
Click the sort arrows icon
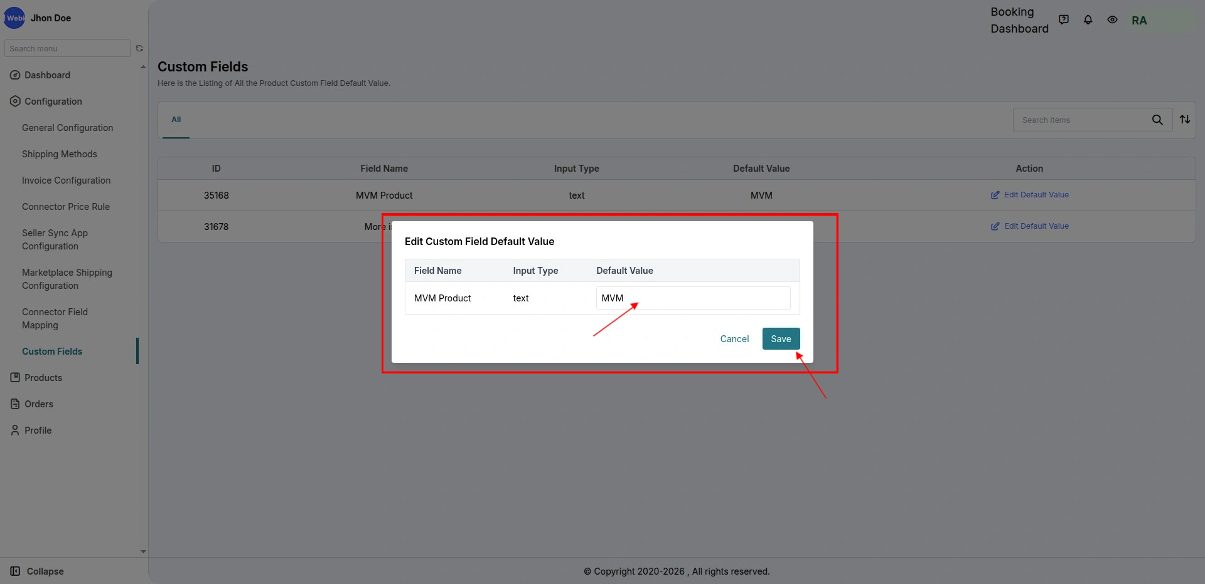pos(1185,119)
